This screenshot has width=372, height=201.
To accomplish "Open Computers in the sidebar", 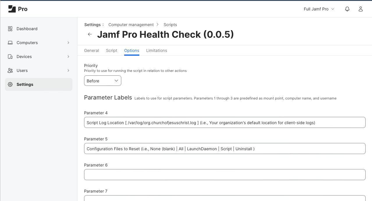I will click(39, 43).
